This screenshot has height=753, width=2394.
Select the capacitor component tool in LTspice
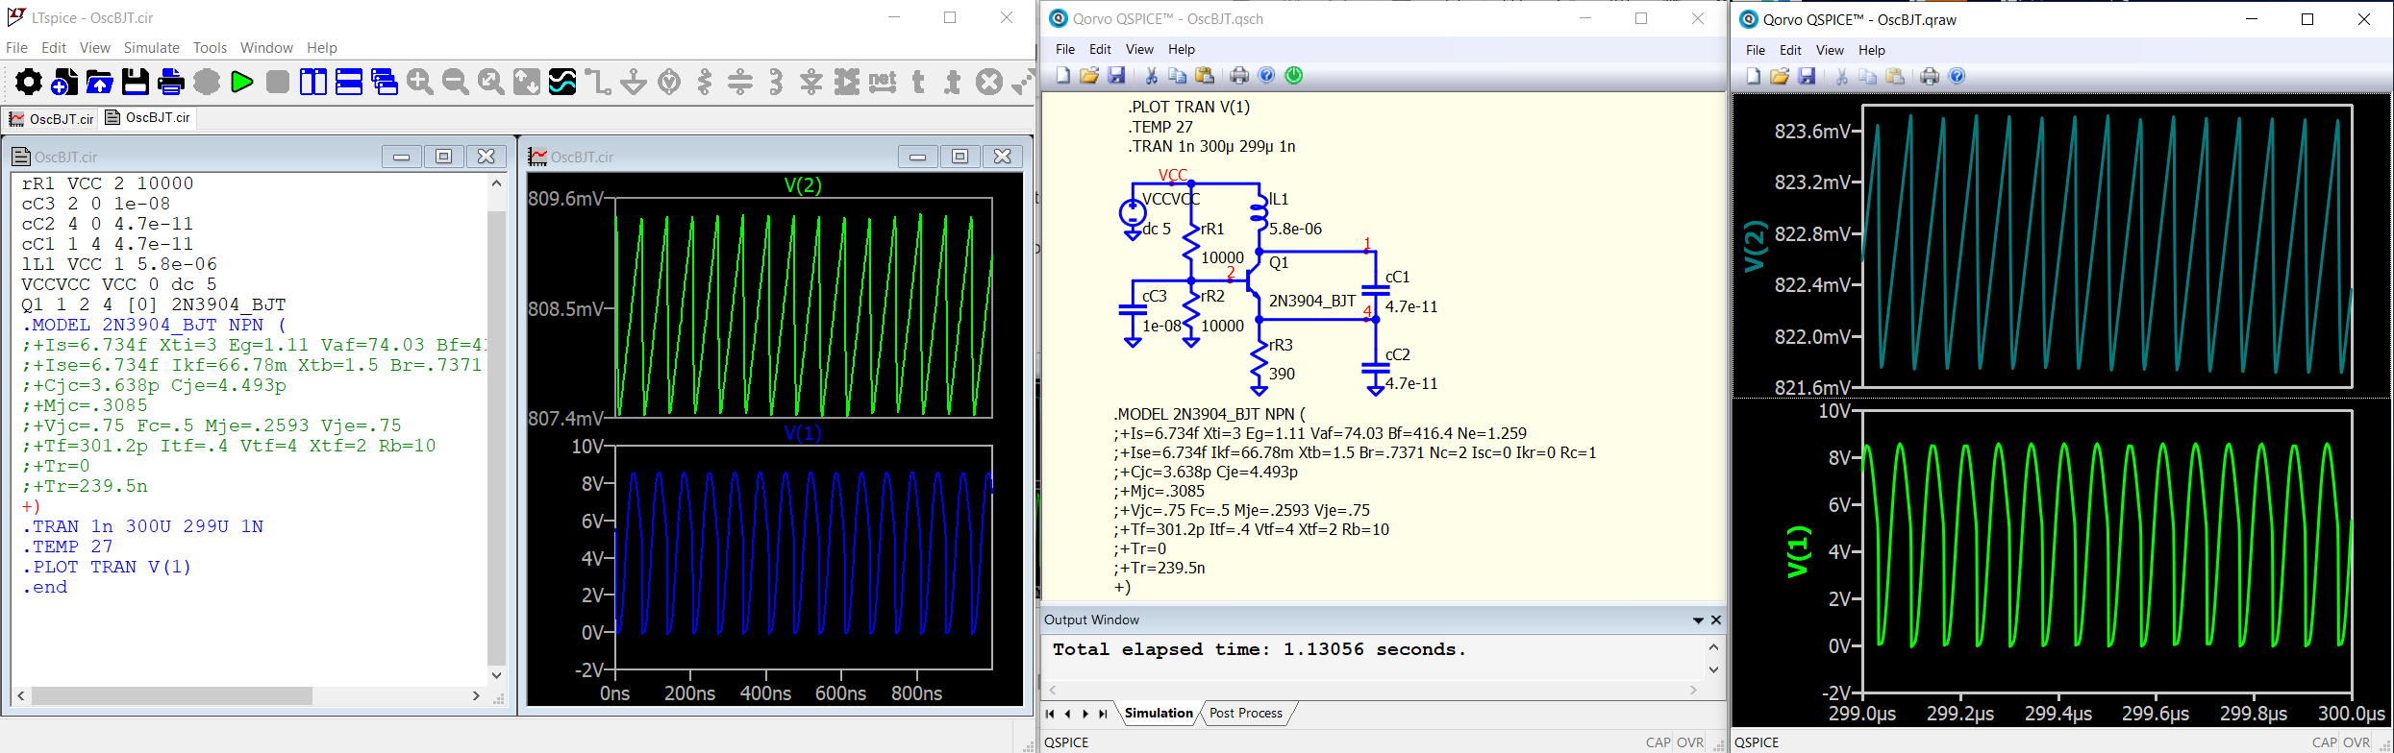pos(740,83)
